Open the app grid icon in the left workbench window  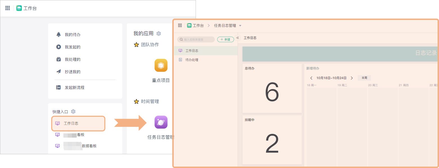(x=8, y=8)
